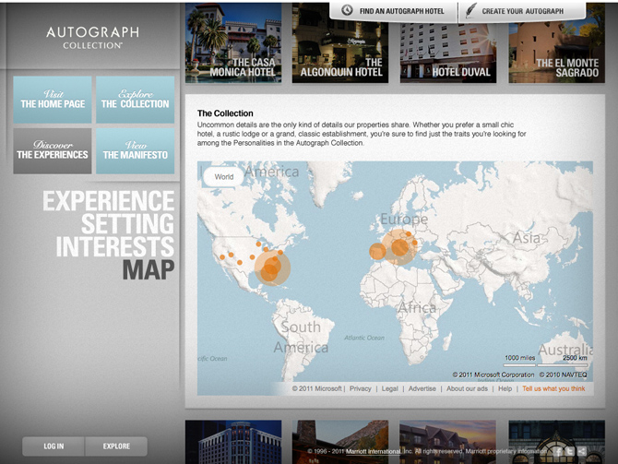The height and width of the screenshot is (464, 618).
Task: Open the World map view selector
Action: tap(223, 176)
